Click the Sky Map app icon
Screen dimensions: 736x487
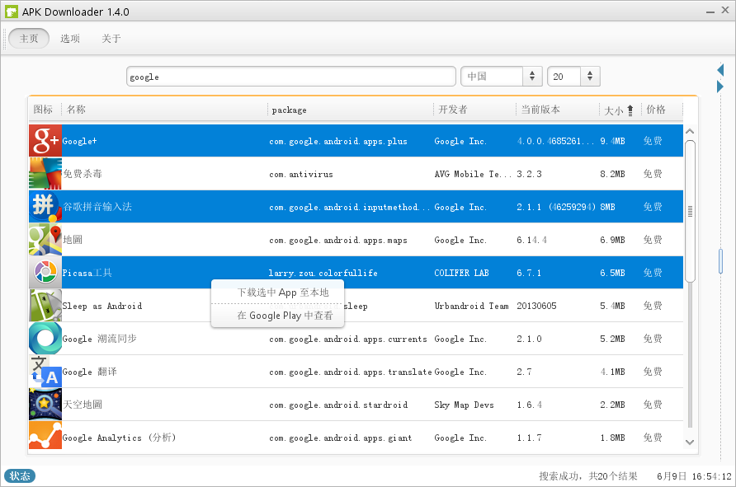pyautogui.click(x=45, y=404)
